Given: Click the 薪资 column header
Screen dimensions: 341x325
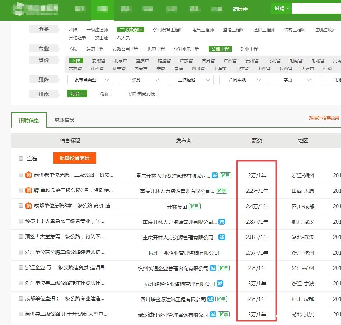Looking at the screenshot, I should pos(257,141).
